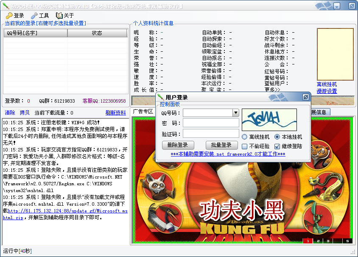Viewport: 358px width, 257px height.
Task: Click the 密码 input field
Action: (x=211, y=123)
